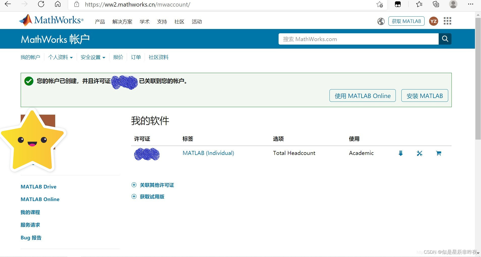Viewport: 481px width, 257px height.
Task: Click the 我的软件 heading
Action: point(150,121)
